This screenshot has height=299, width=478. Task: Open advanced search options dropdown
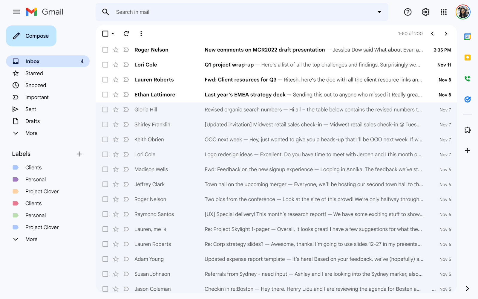[379, 12]
